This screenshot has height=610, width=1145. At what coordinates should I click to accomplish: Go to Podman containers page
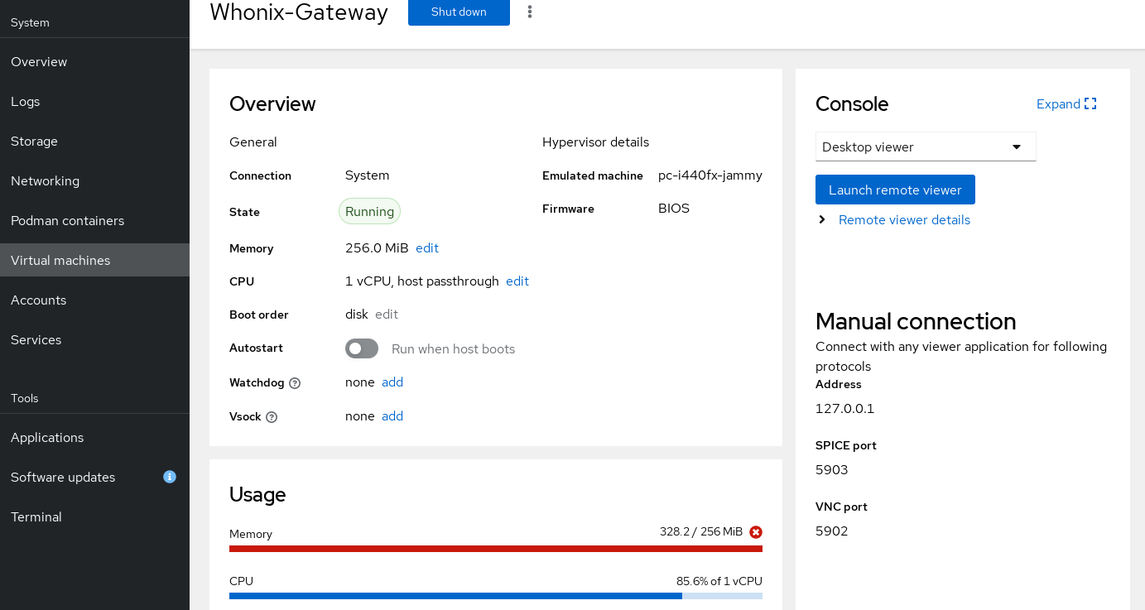pos(67,221)
